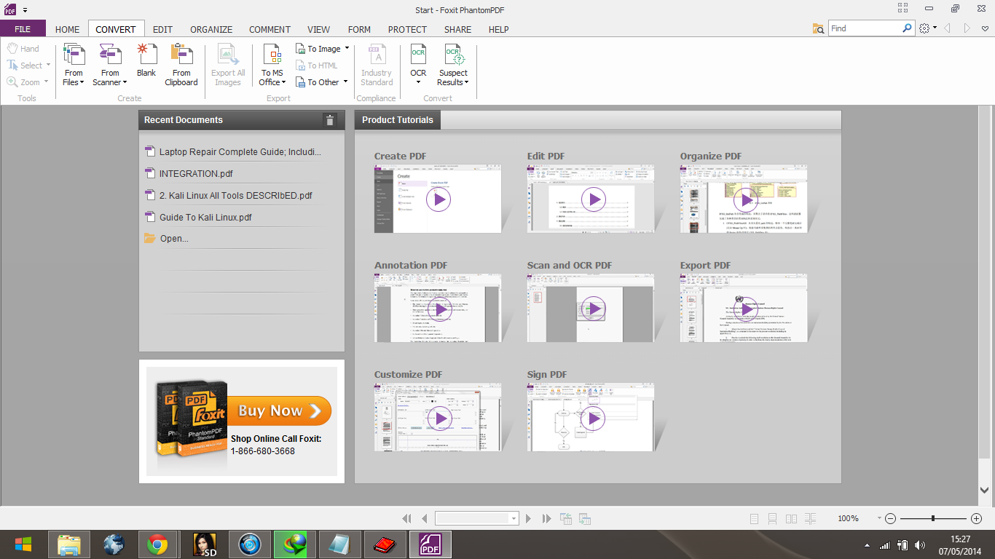Expand the Zoom tool dropdown
995x559 pixels.
tap(46, 82)
